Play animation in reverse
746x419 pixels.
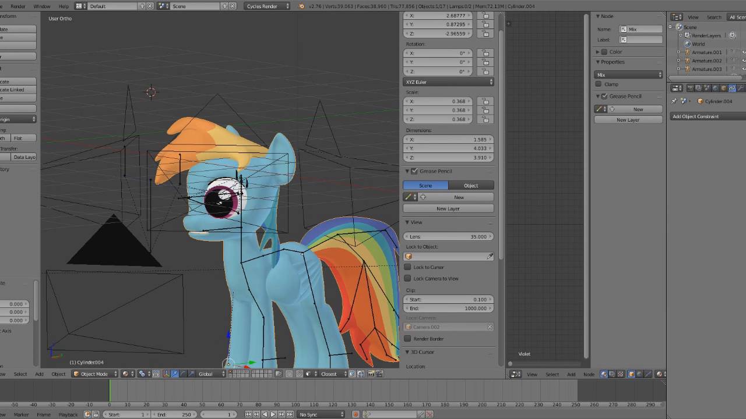(x=265, y=414)
